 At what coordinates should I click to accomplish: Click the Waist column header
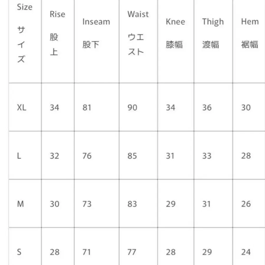(x=138, y=14)
